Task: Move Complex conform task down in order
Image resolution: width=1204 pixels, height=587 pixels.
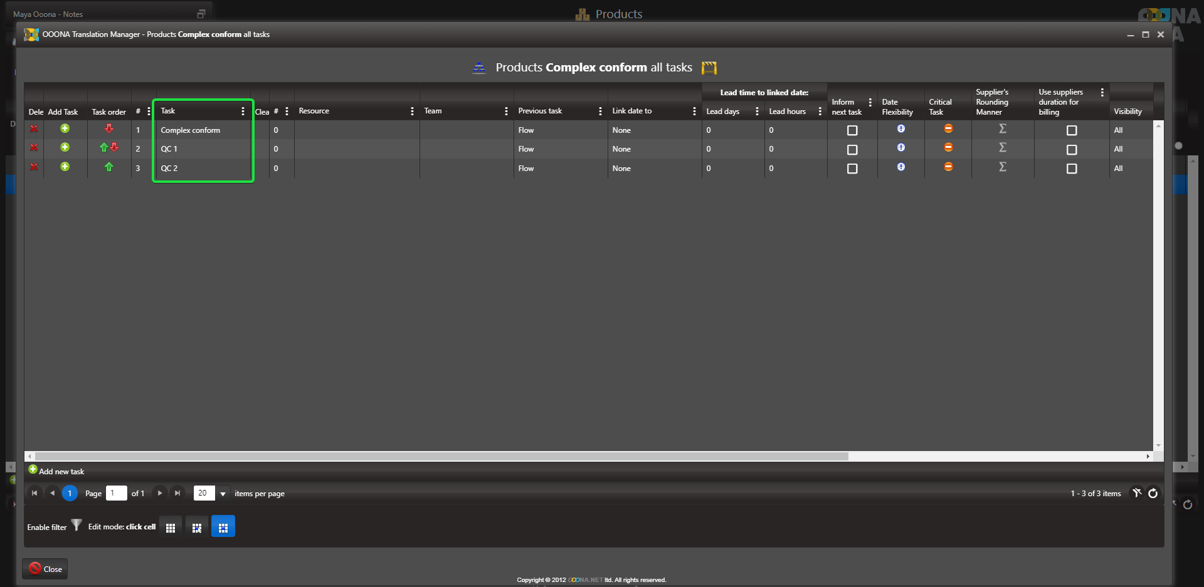Action: click(109, 129)
